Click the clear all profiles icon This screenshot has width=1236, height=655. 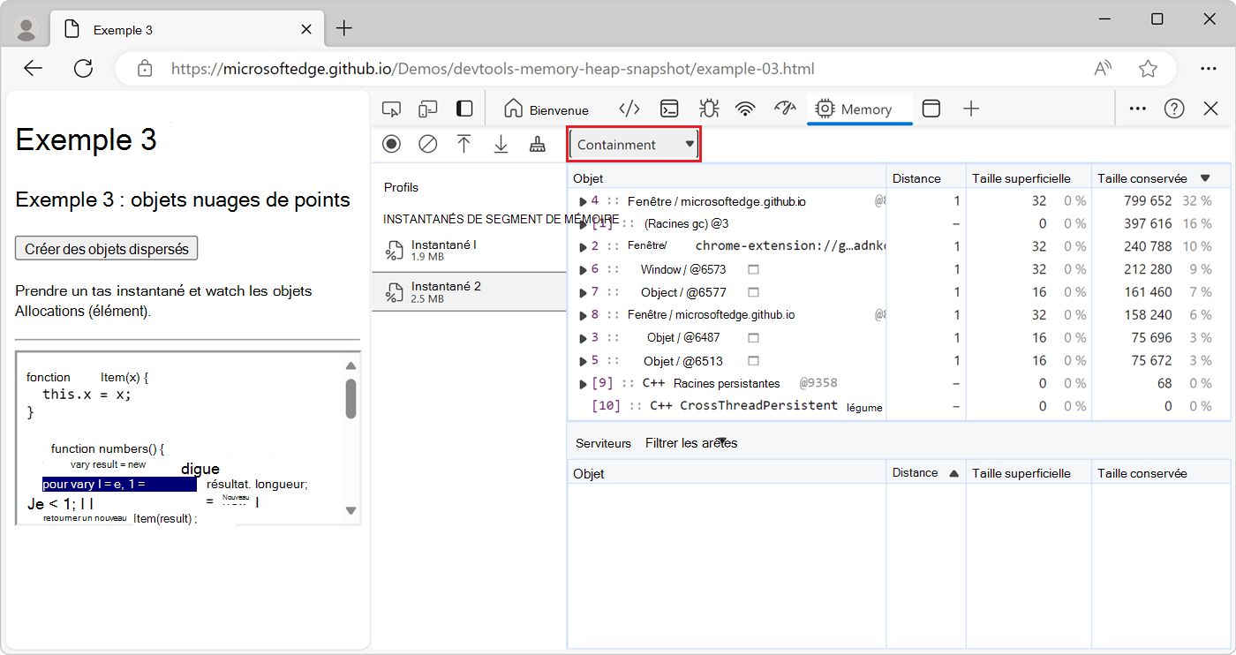point(428,144)
